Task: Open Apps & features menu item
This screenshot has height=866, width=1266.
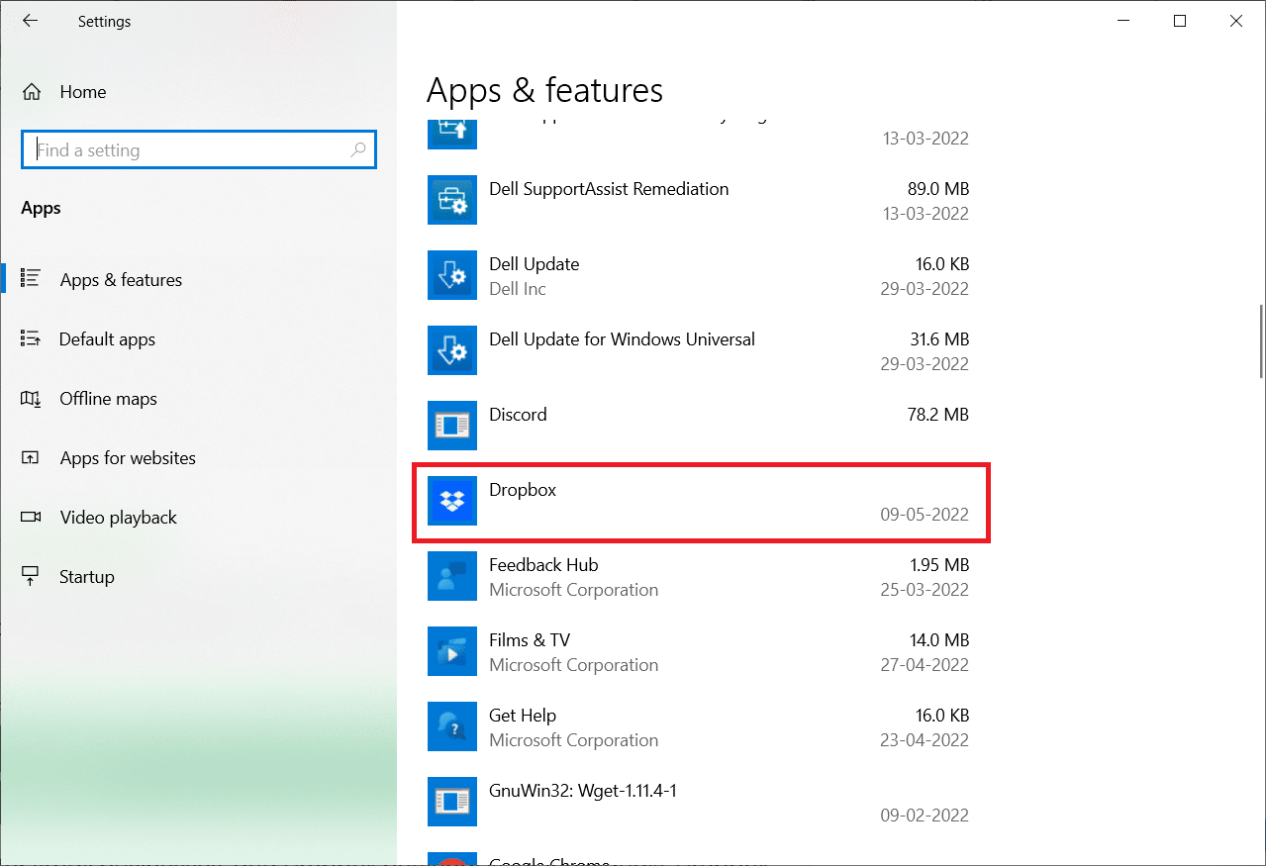Action: tap(198, 279)
